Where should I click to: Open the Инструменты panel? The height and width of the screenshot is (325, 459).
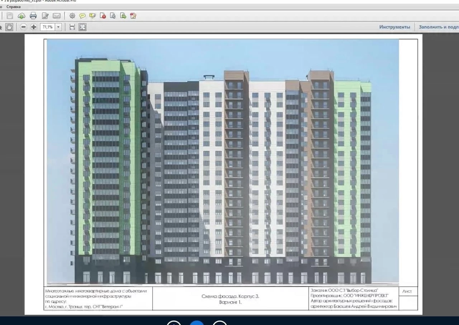coord(394,27)
